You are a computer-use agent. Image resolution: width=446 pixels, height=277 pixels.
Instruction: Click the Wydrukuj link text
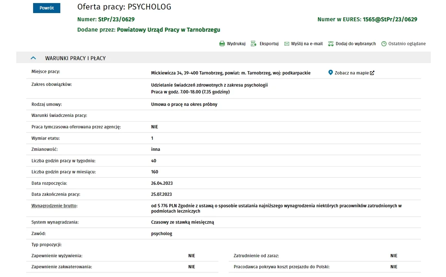236,44
